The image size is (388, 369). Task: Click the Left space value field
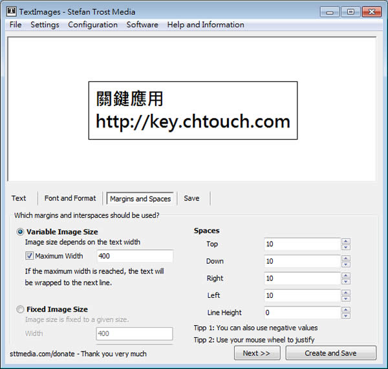[302, 295]
